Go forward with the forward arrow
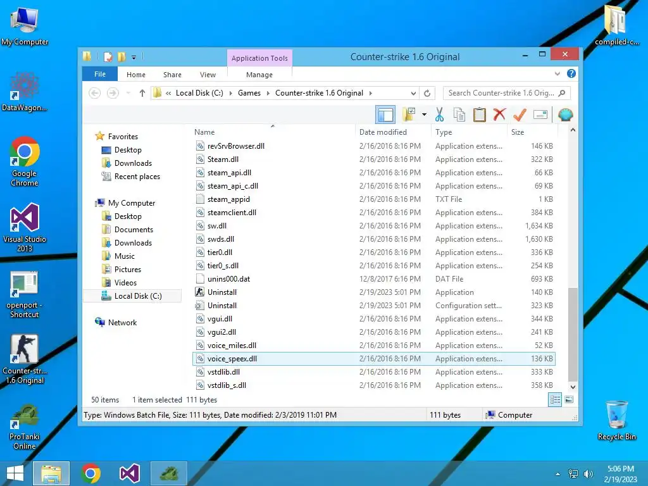This screenshot has width=648, height=486. point(113,93)
